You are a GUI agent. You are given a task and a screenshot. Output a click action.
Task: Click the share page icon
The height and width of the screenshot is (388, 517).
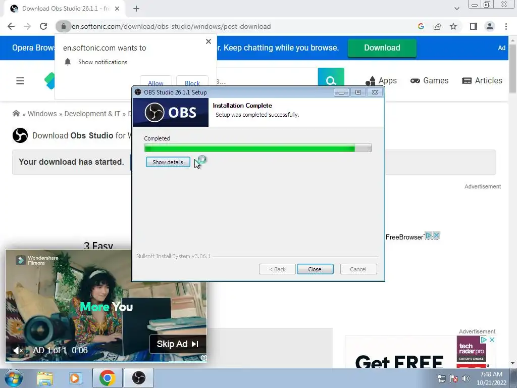tap(437, 26)
